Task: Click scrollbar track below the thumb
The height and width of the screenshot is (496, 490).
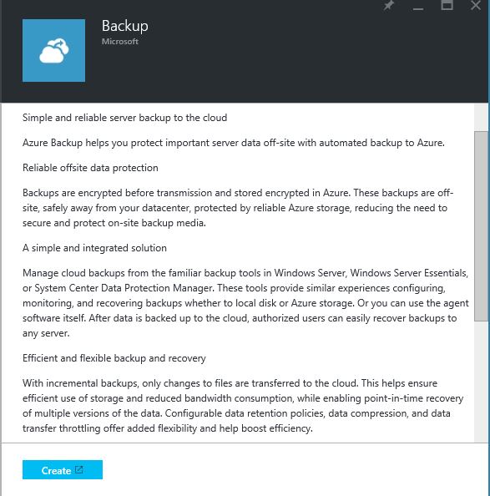Action: click(x=481, y=381)
